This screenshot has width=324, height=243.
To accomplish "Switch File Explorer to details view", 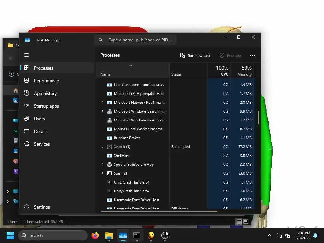I will click(x=239, y=222).
